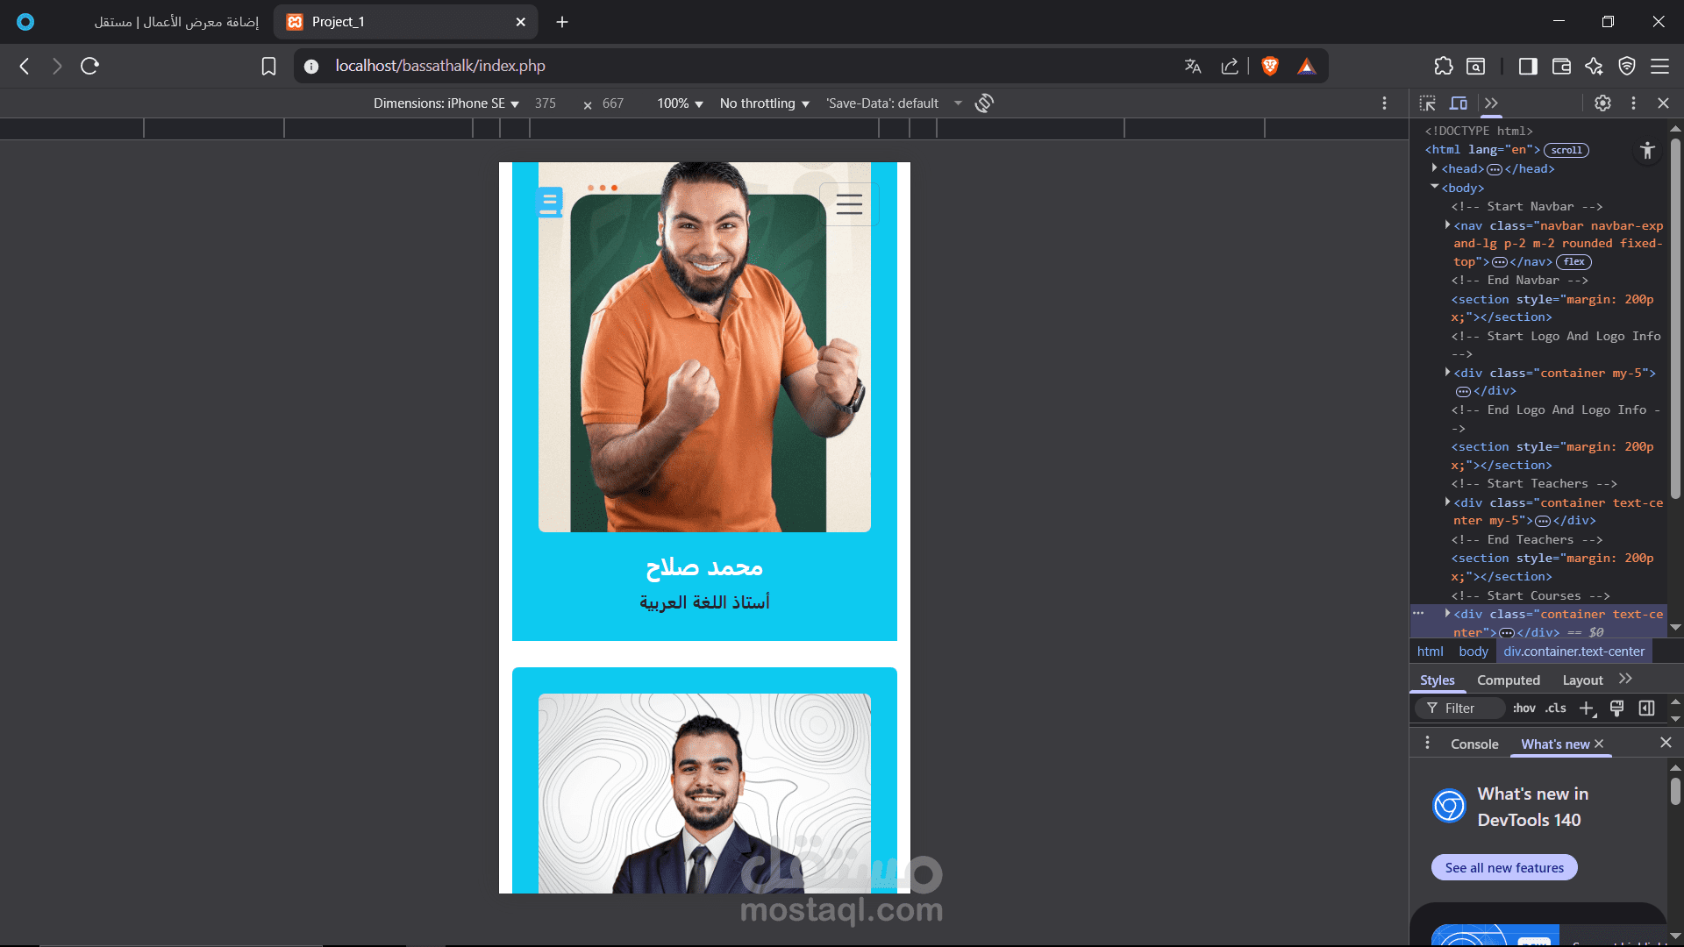Screen dimensions: 1684x947
Task: Select the What's new drawer tab
Action: tap(1555, 744)
